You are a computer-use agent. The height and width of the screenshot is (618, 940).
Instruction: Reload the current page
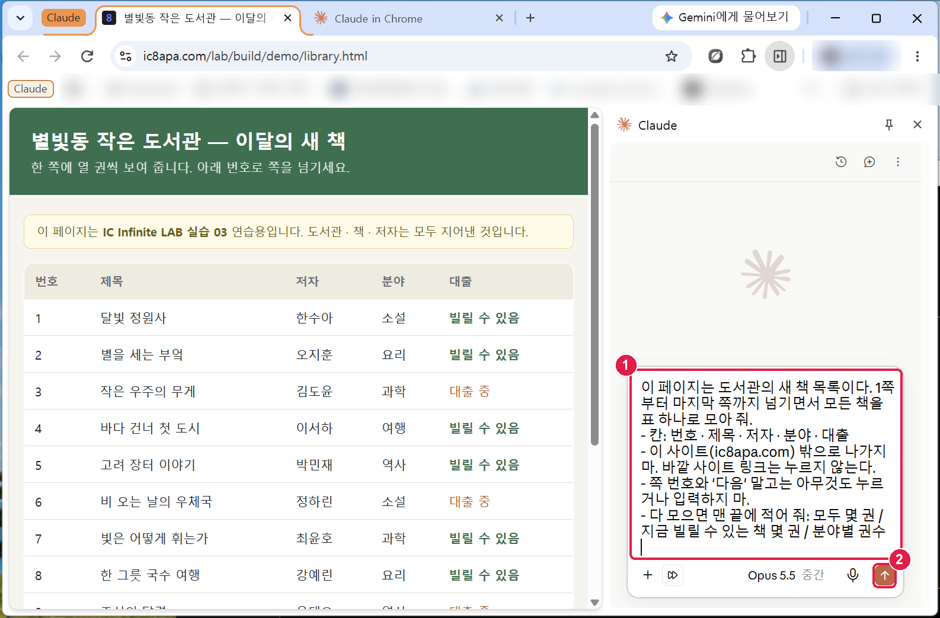(x=87, y=56)
